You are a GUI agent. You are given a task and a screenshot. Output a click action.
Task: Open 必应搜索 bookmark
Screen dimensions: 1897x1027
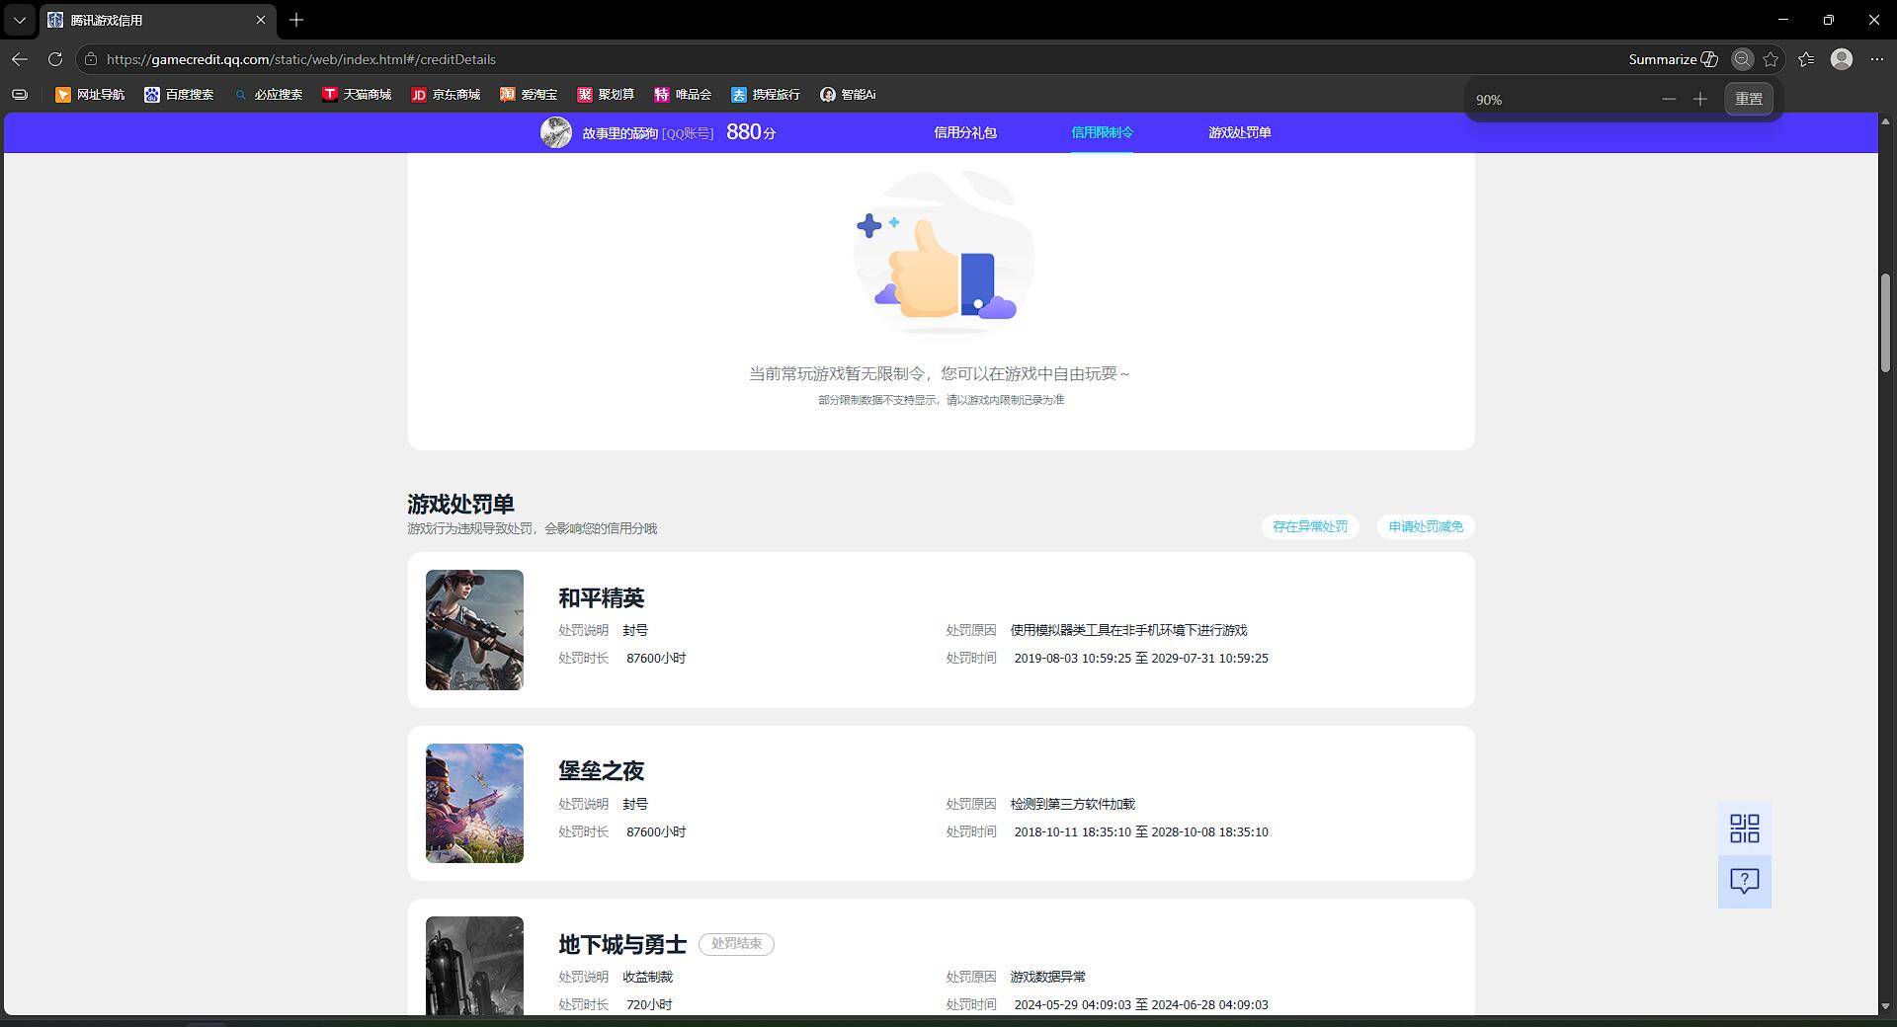click(x=268, y=95)
